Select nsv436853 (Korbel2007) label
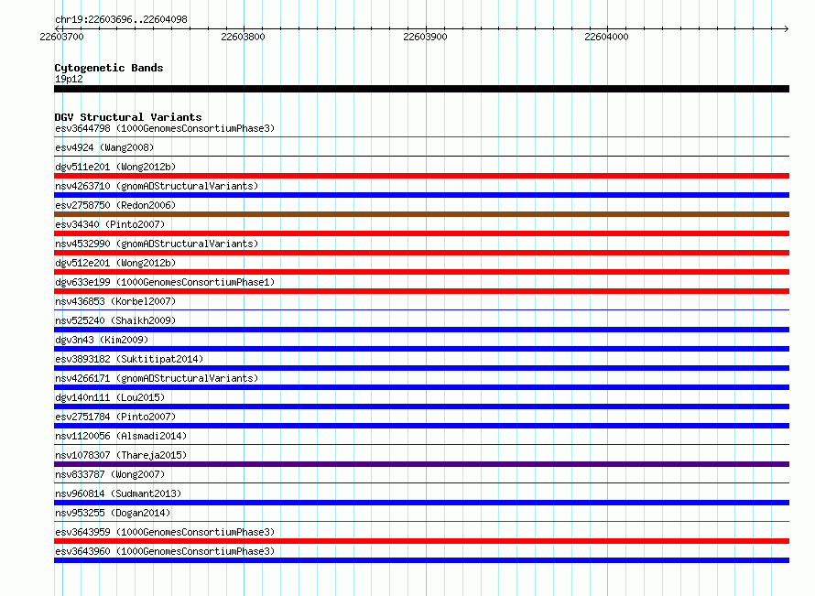 (115, 301)
